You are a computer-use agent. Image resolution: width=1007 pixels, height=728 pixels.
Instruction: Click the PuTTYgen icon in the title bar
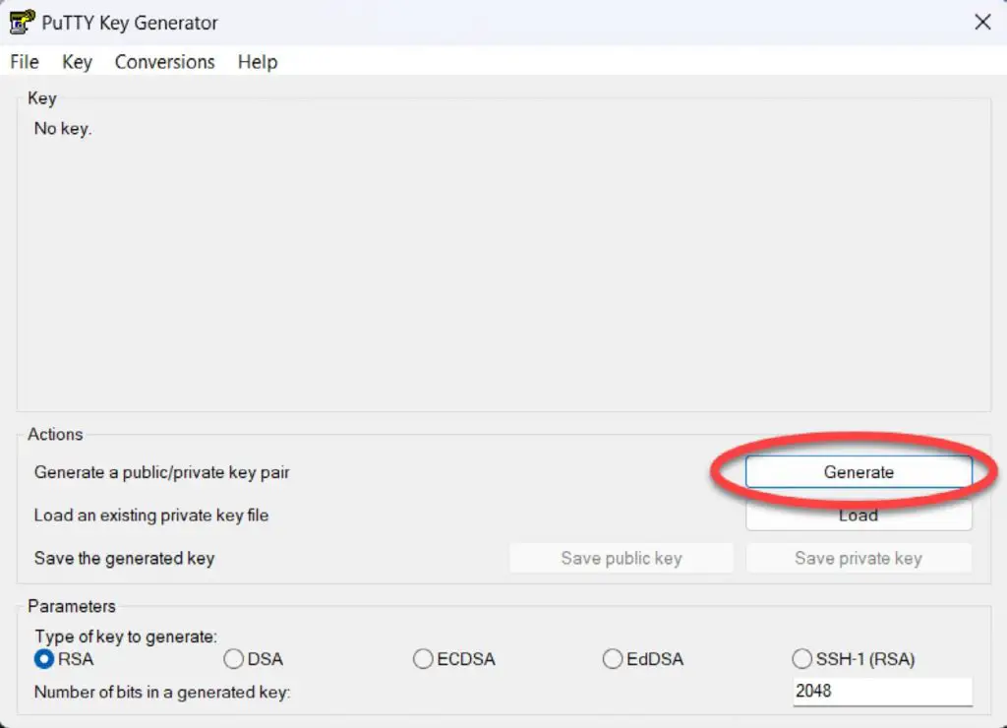[22, 22]
